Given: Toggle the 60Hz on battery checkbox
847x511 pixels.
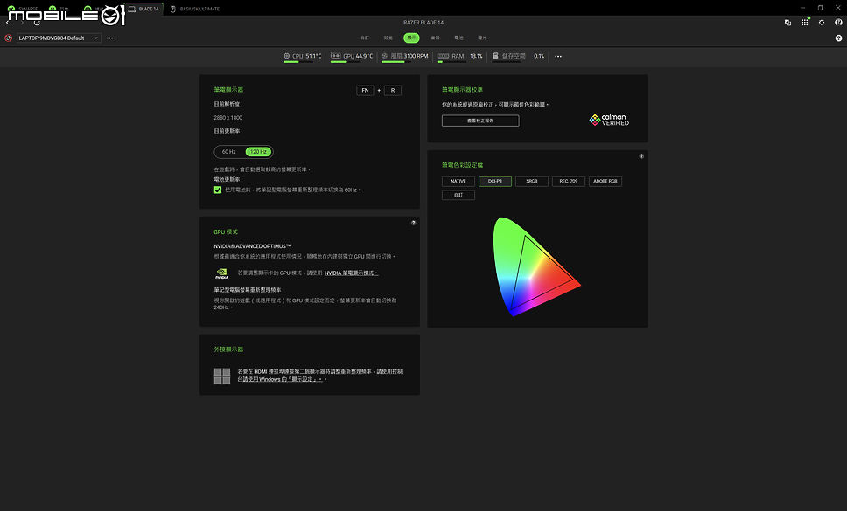Looking at the screenshot, I should [218, 190].
